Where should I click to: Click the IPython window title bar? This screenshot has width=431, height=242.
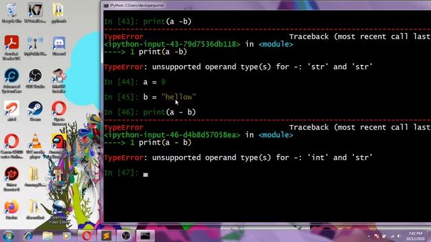267,5
